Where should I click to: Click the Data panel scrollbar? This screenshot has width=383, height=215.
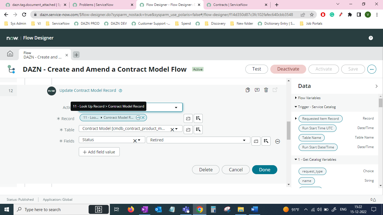[x=380, y=103]
